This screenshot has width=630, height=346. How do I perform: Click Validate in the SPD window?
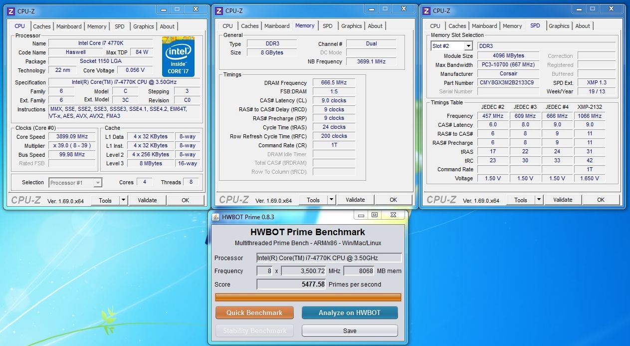(563, 200)
